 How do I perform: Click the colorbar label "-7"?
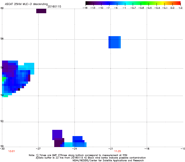point(108,8)
